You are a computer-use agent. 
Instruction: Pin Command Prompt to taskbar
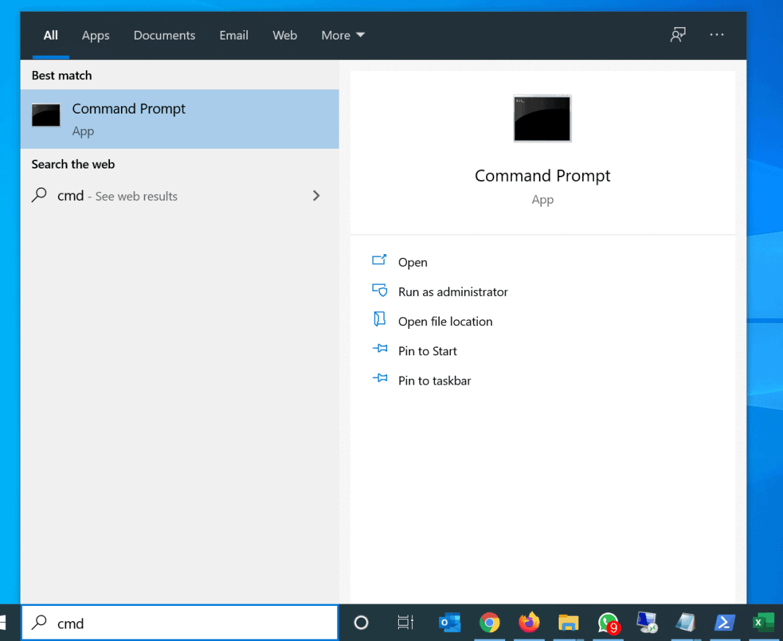tap(434, 381)
